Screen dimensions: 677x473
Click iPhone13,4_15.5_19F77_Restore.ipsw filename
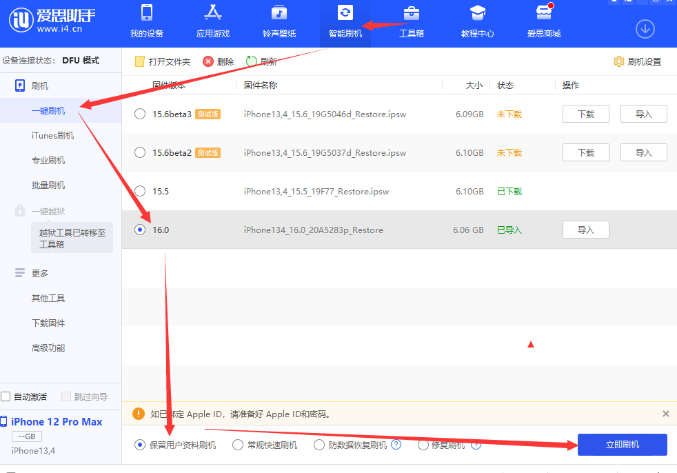point(316,192)
